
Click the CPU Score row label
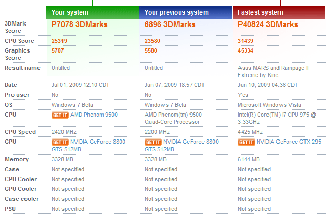tap(19, 41)
